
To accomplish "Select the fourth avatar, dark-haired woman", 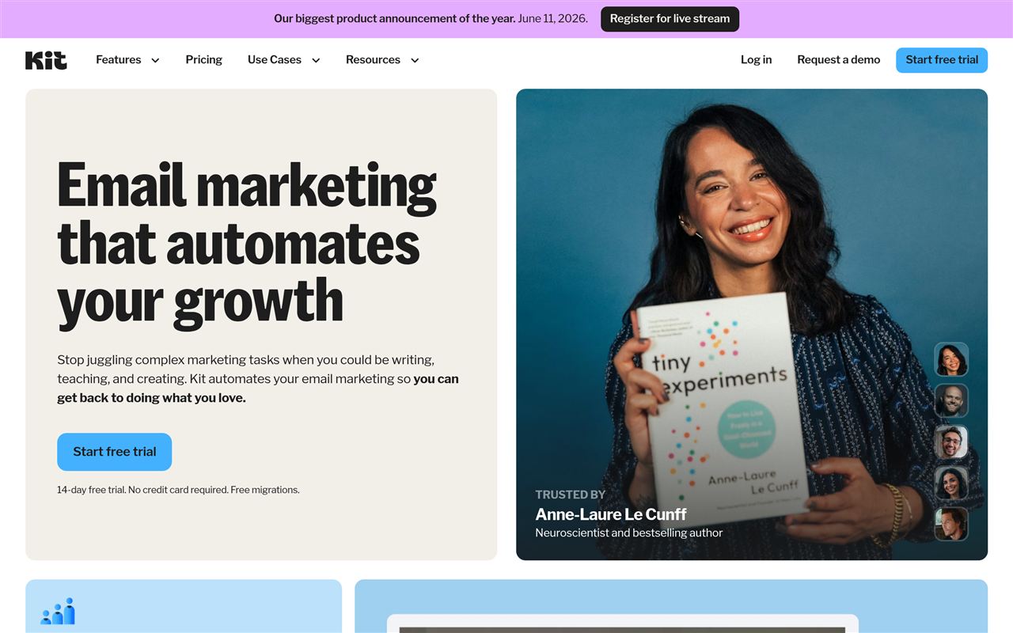I will [951, 483].
